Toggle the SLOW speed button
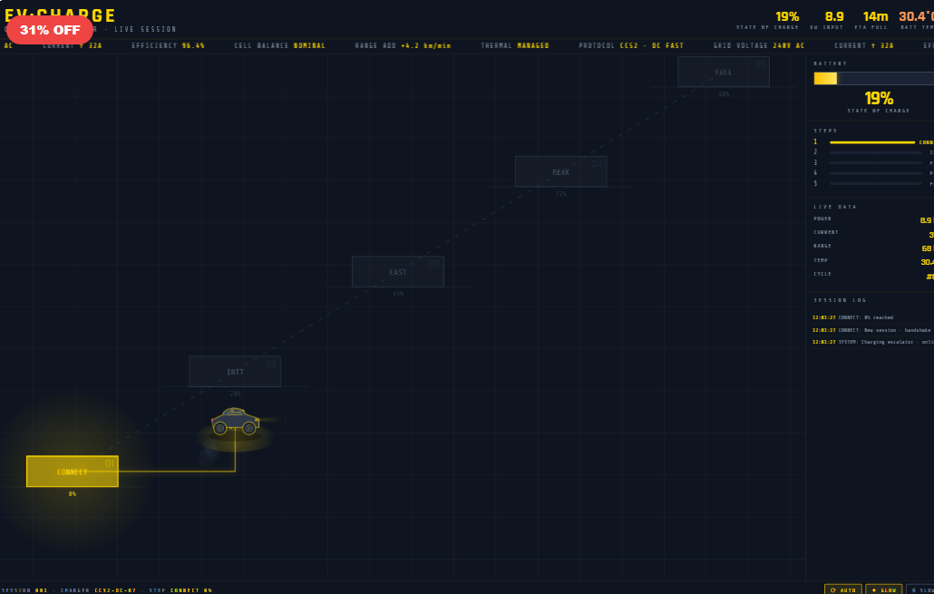This screenshot has width=934, height=594. (x=920, y=589)
